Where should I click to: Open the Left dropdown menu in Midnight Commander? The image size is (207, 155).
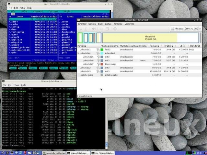click(13, 11)
